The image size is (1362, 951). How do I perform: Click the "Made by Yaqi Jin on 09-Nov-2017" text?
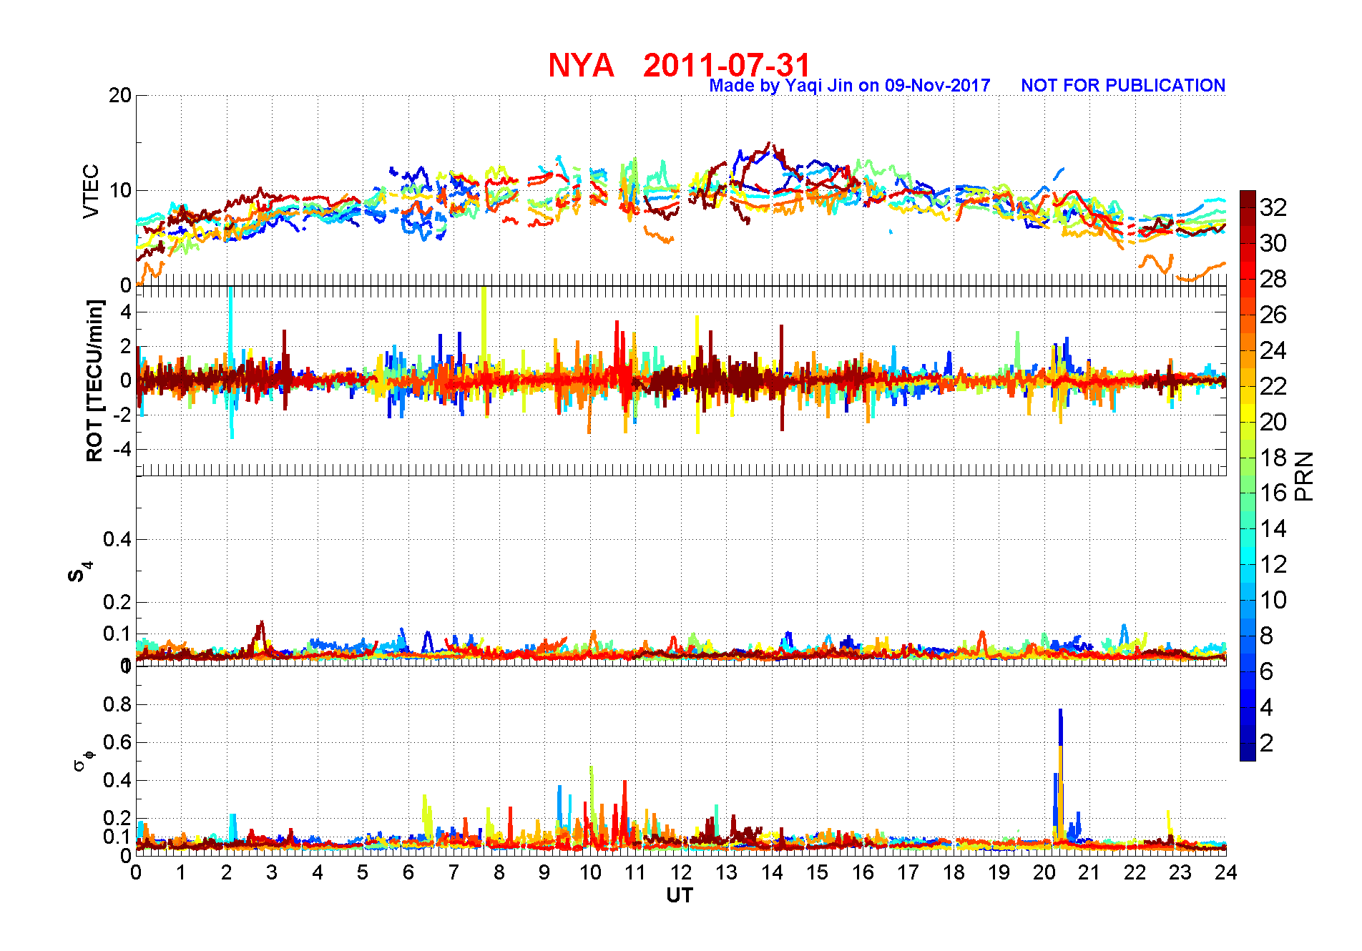[850, 86]
